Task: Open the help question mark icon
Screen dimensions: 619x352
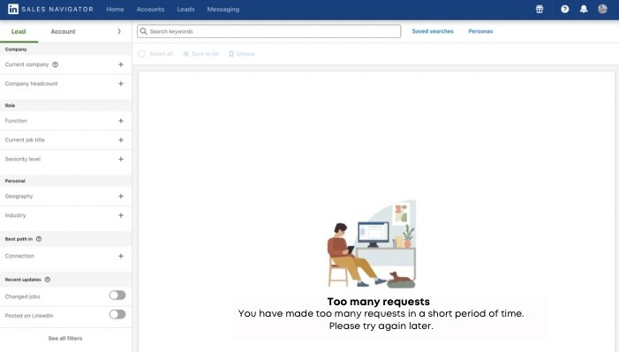Action: (565, 9)
